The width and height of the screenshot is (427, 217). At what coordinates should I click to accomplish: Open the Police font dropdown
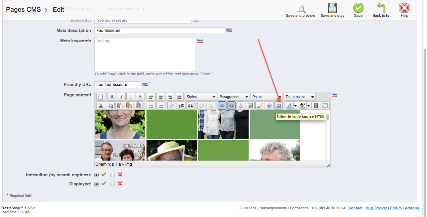[267, 97]
